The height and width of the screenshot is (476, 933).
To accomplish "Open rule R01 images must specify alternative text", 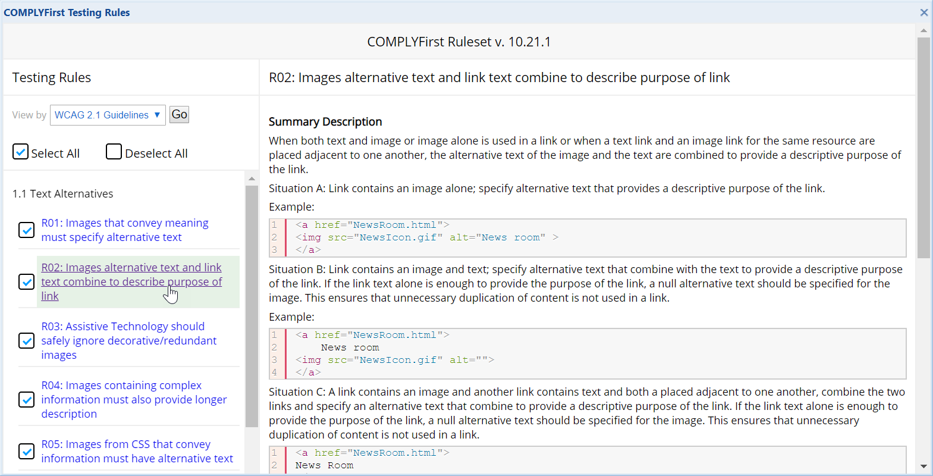I will [125, 230].
